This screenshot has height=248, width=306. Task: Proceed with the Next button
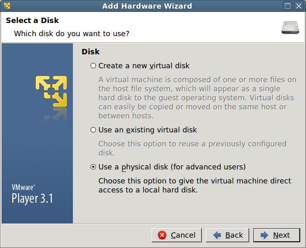tap(277, 235)
